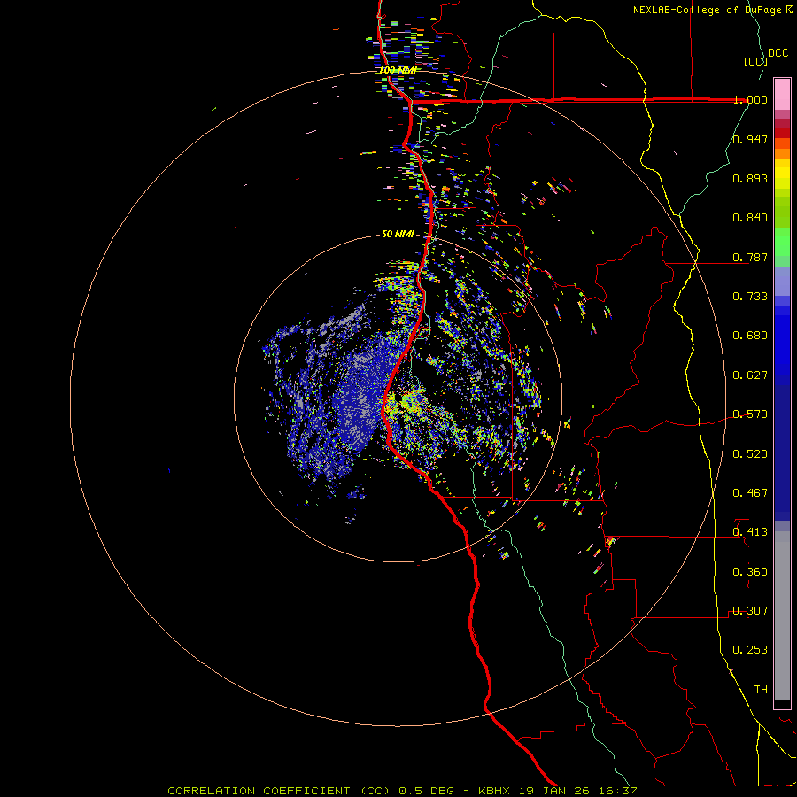Pick the bright green swatch in color bar
This screenshot has height=797, width=797.
coord(782,242)
